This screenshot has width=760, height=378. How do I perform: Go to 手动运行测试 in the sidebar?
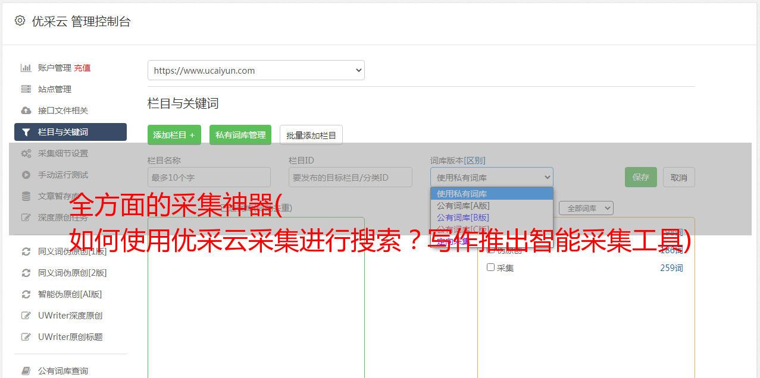click(63, 175)
